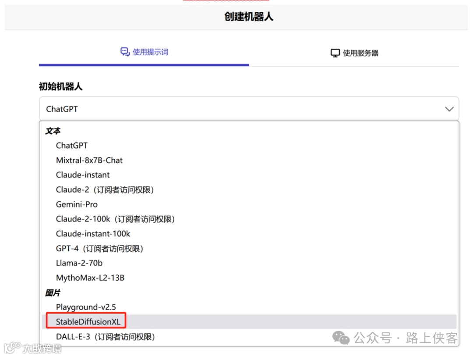Choose Claude-2-100k（订阅者访问权限）
This screenshot has width=473, height=357.
pos(249,219)
